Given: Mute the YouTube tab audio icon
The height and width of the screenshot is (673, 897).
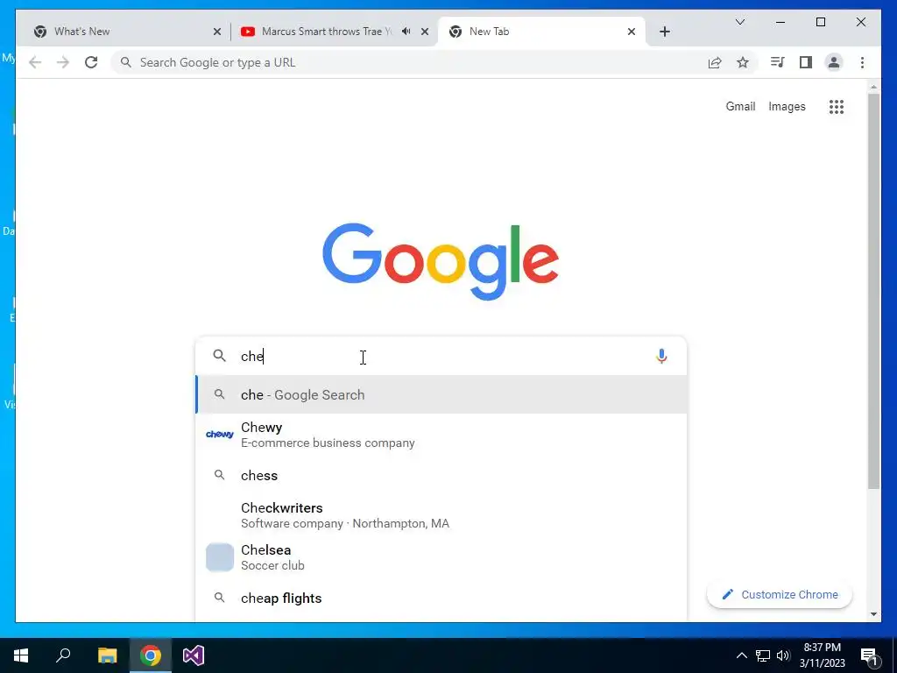Looking at the screenshot, I should coord(406,32).
